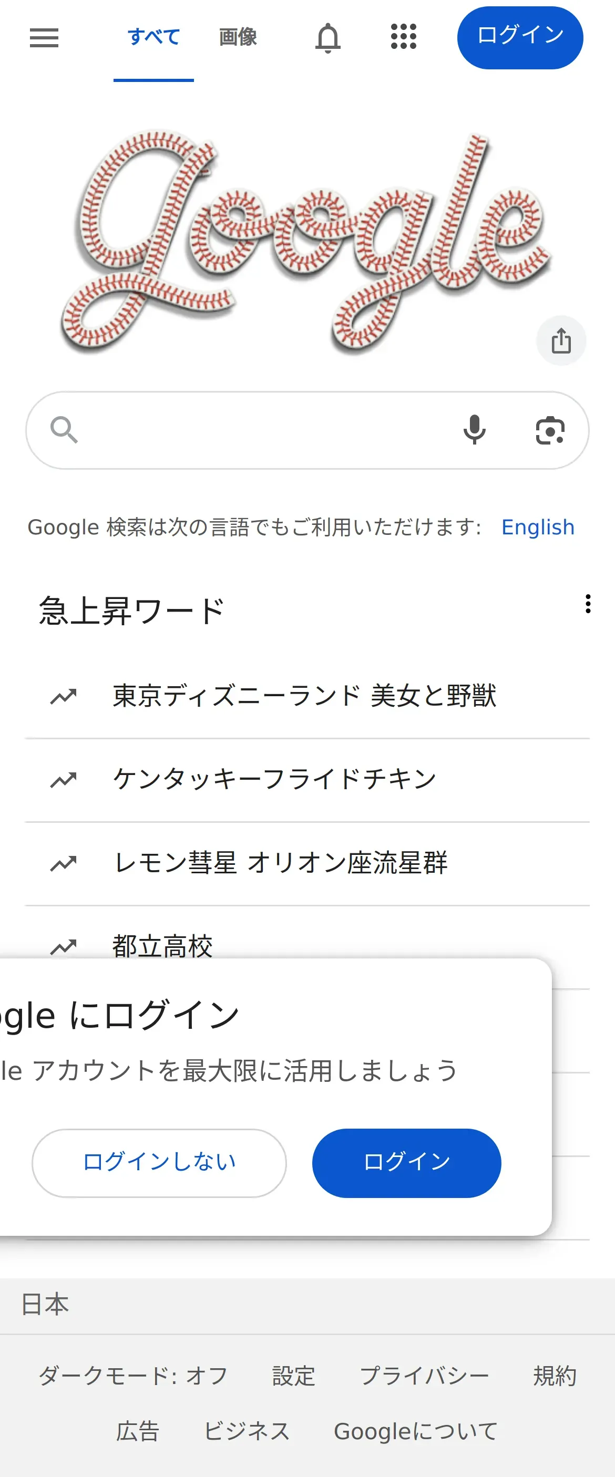This screenshot has height=1477, width=615.
Task: Choose ログインしない in the popup
Action: coord(159,1163)
